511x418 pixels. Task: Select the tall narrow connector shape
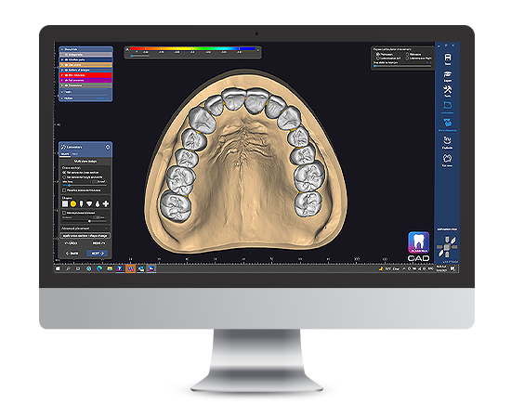81,204
